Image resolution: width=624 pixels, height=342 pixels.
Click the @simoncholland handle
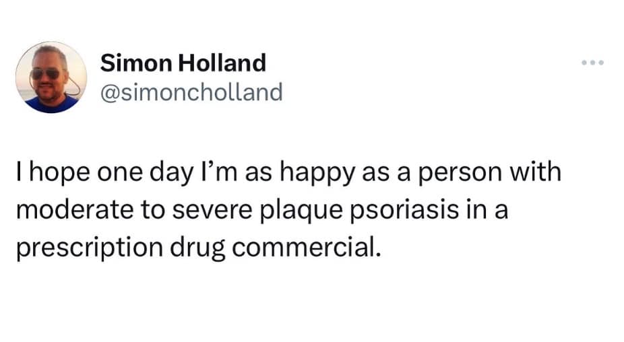point(191,92)
